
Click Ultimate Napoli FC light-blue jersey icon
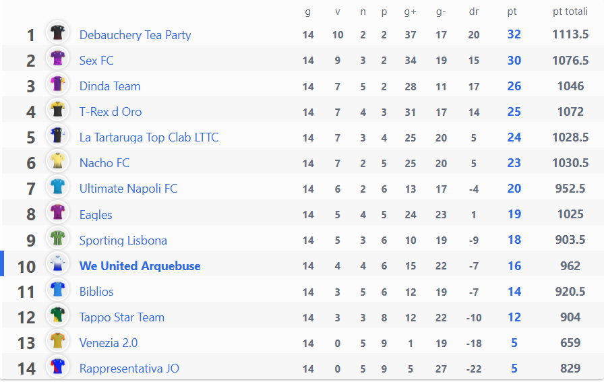pyautogui.click(x=57, y=187)
